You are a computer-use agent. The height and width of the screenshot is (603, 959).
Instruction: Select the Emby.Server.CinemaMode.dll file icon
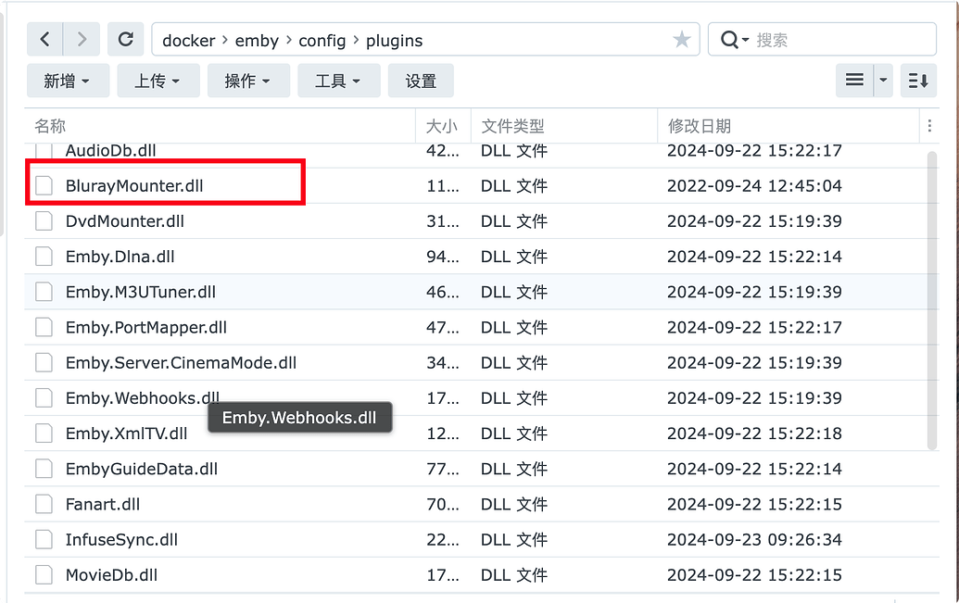(44, 363)
